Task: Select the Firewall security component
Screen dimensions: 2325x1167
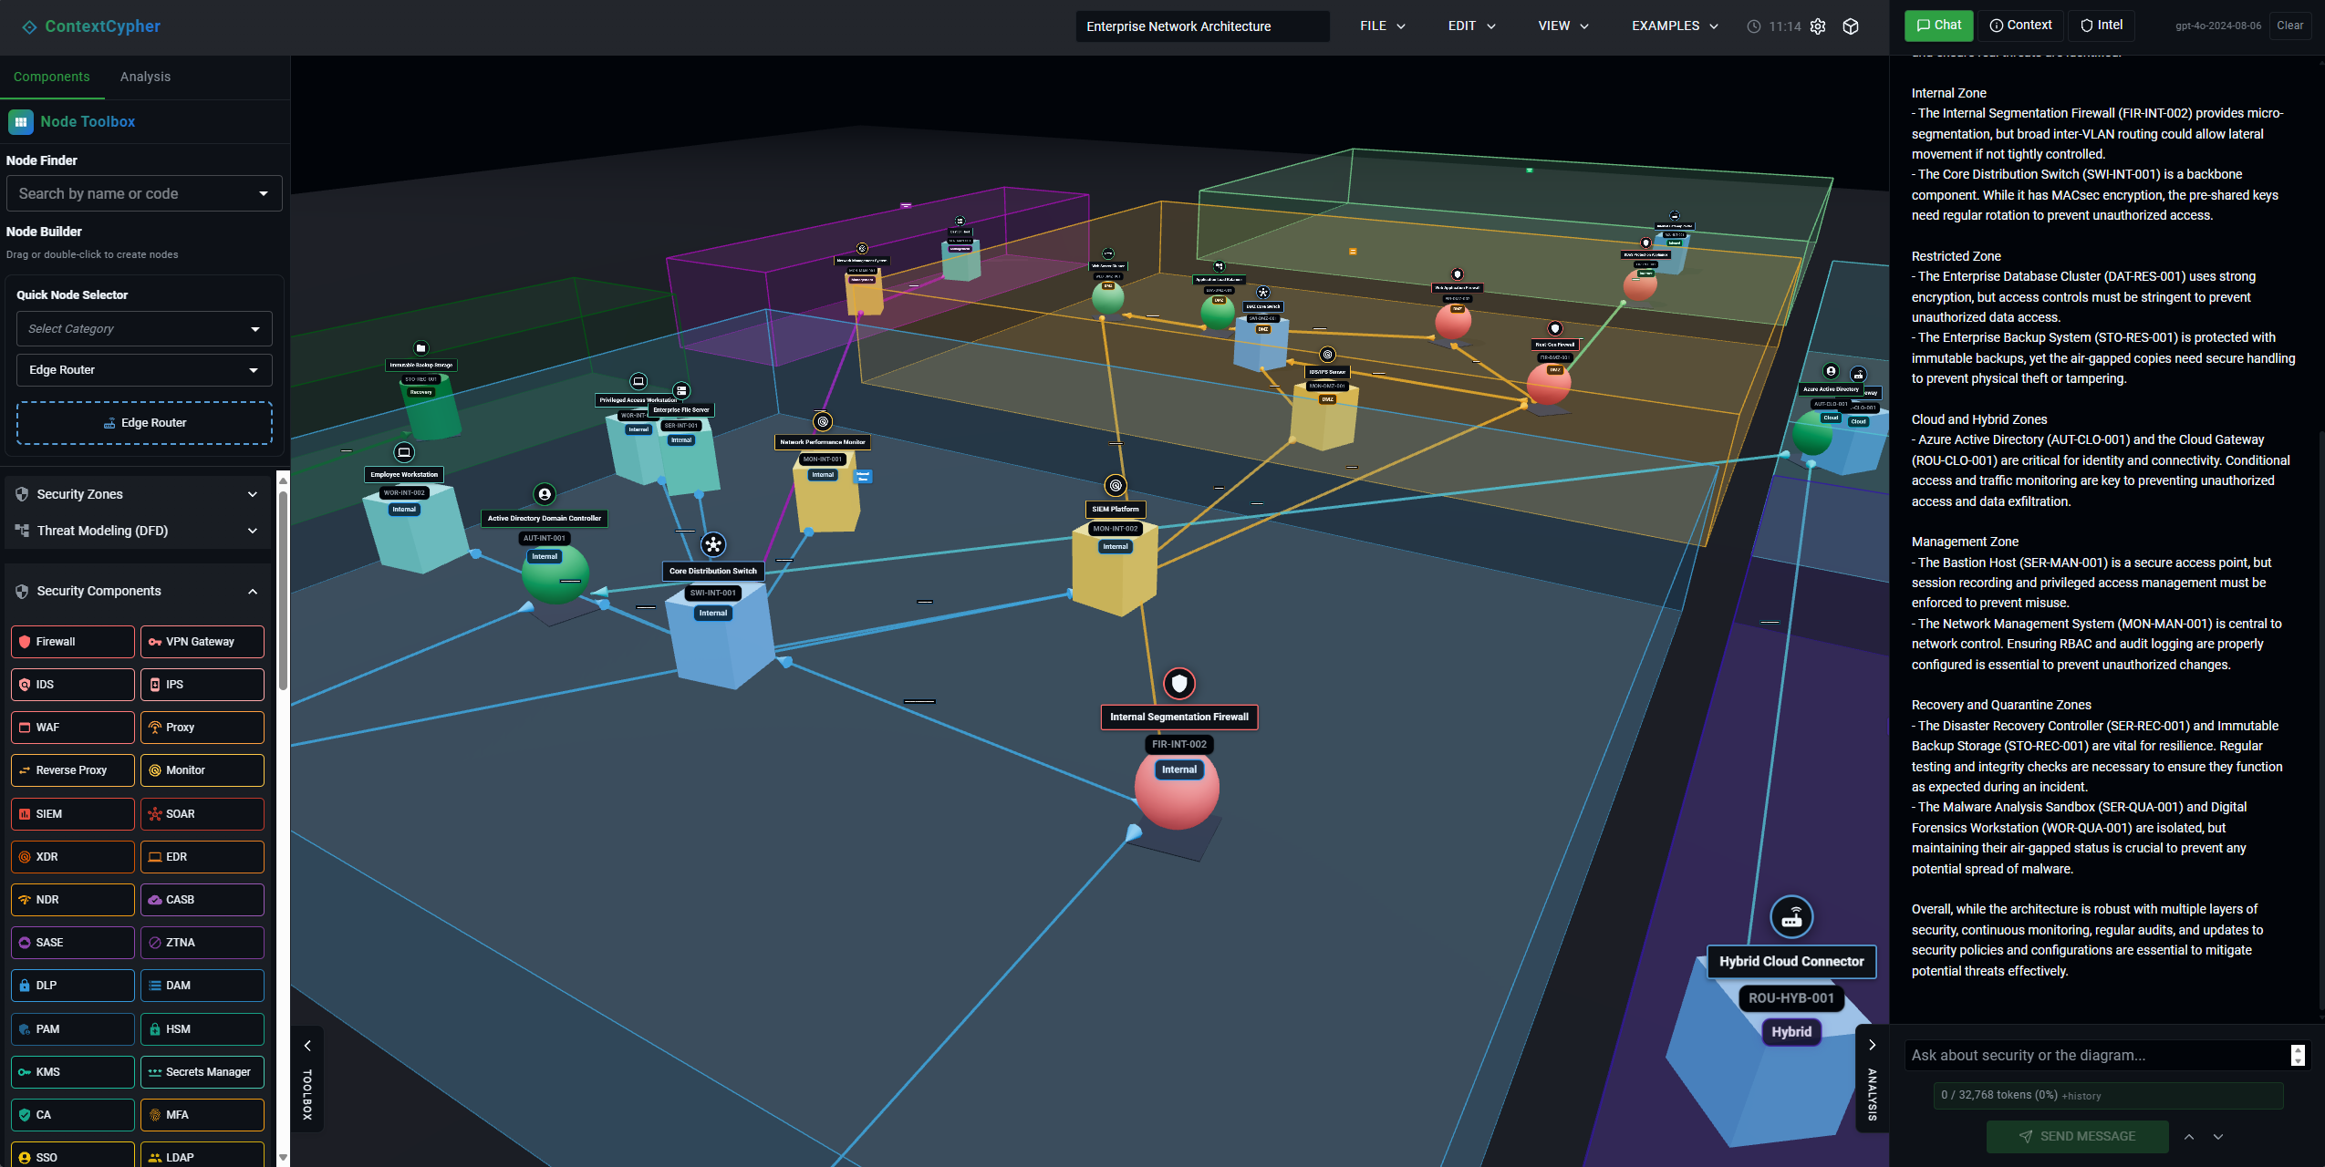Action: coord(72,641)
